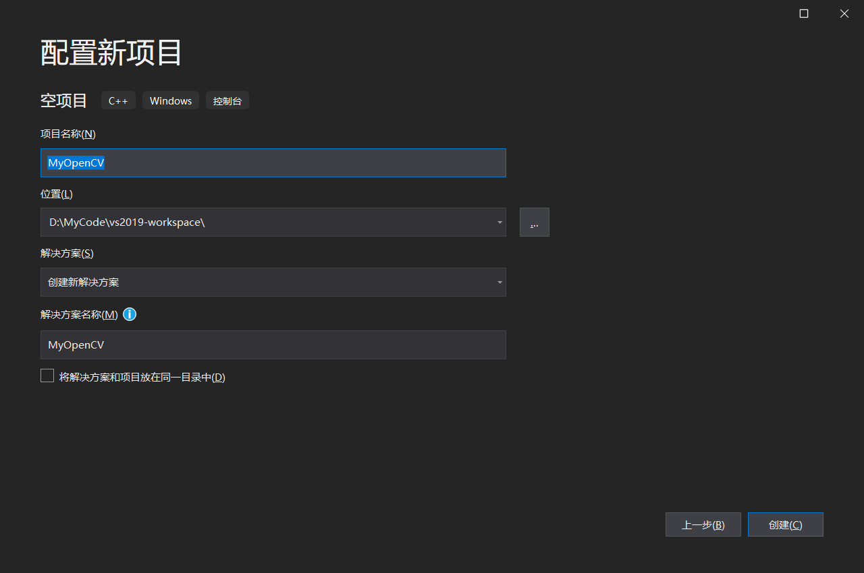Click the 上一步(B) back button
This screenshot has height=573, width=864.
coord(703,524)
